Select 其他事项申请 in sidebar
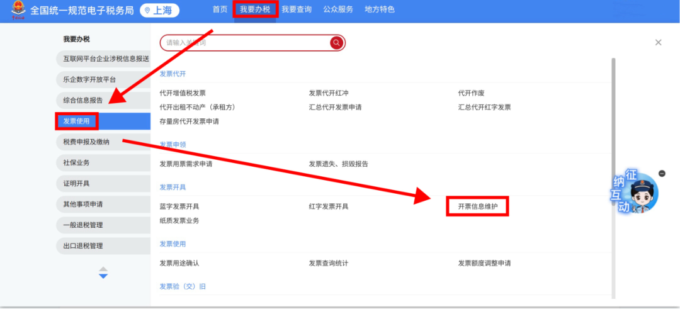680x309 pixels. pyautogui.click(x=103, y=204)
